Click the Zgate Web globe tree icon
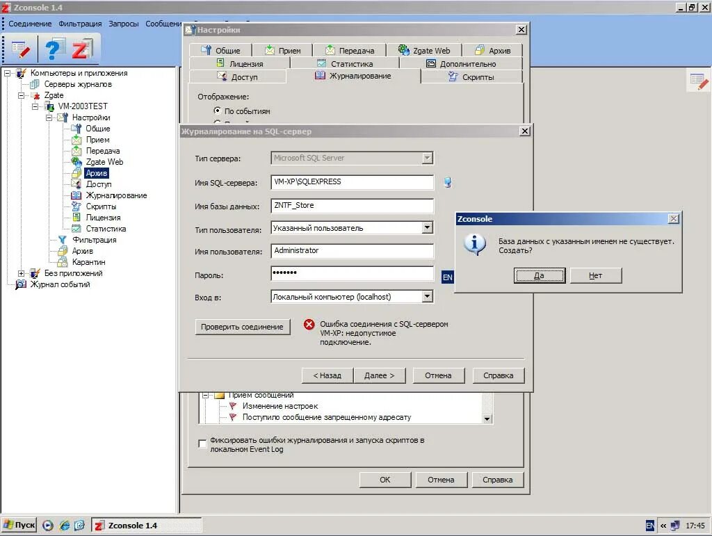Screen dimensions: 712x536 76,162
